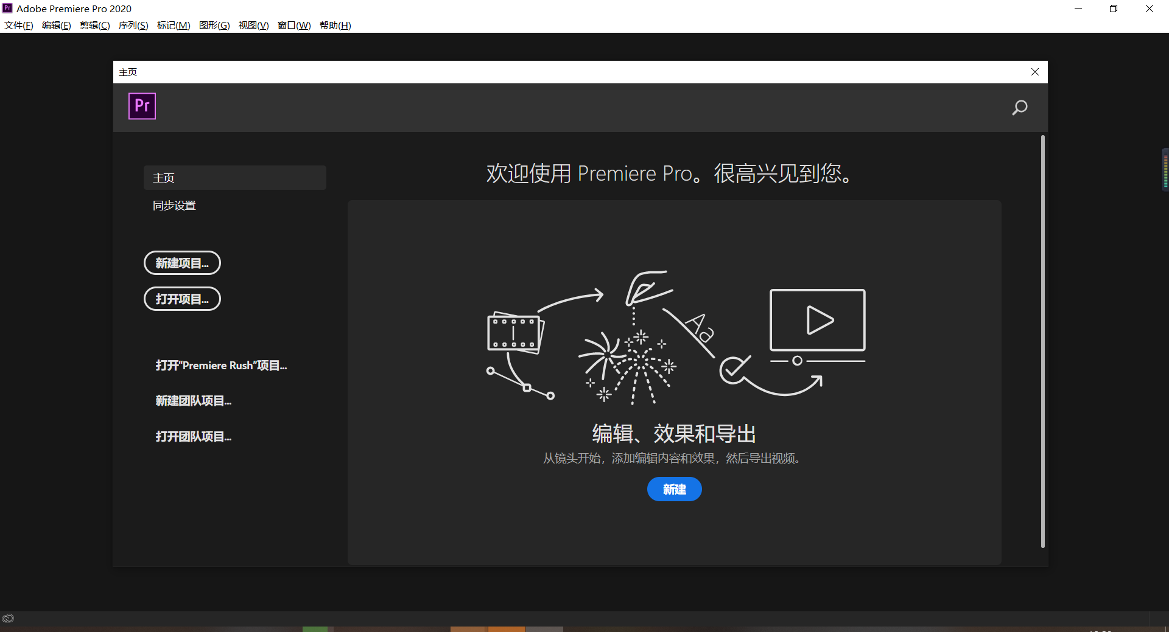
Task: Click the 新建项目... button
Action: [x=182, y=263]
